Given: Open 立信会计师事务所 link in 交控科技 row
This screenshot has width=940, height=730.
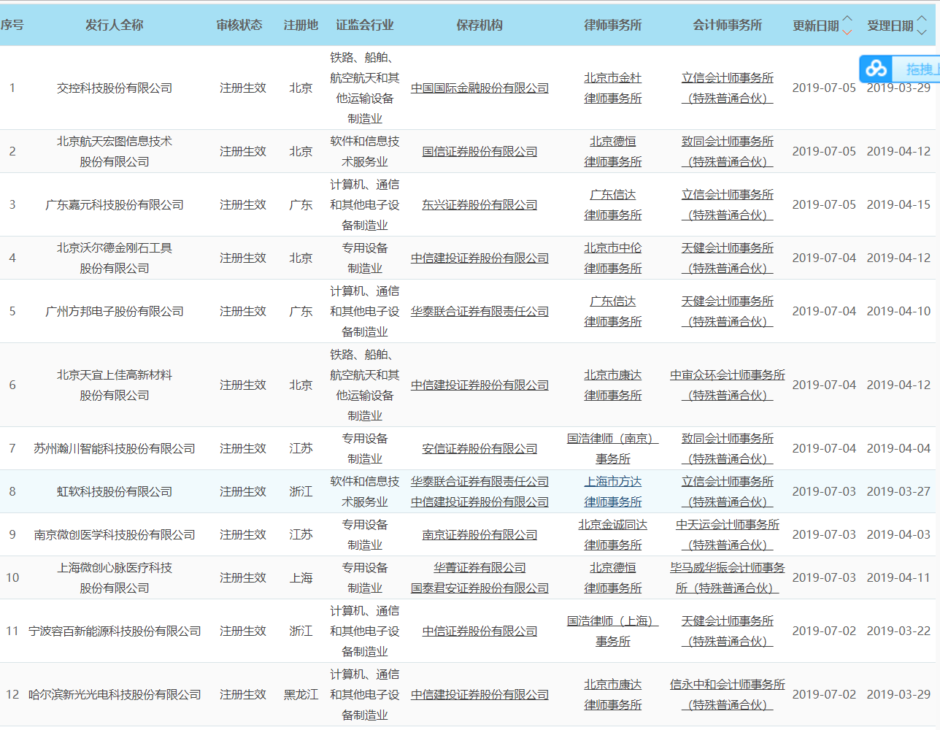Looking at the screenshot, I should (728, 88).
